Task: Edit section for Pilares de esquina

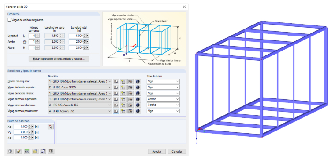Action: (x=130, y=81)
